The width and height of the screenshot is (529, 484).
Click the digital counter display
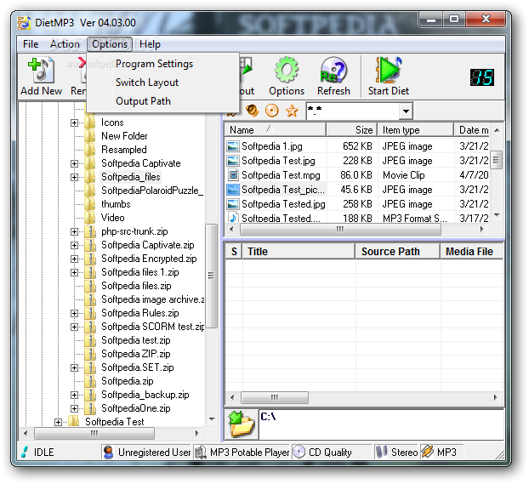click(482, 77)
